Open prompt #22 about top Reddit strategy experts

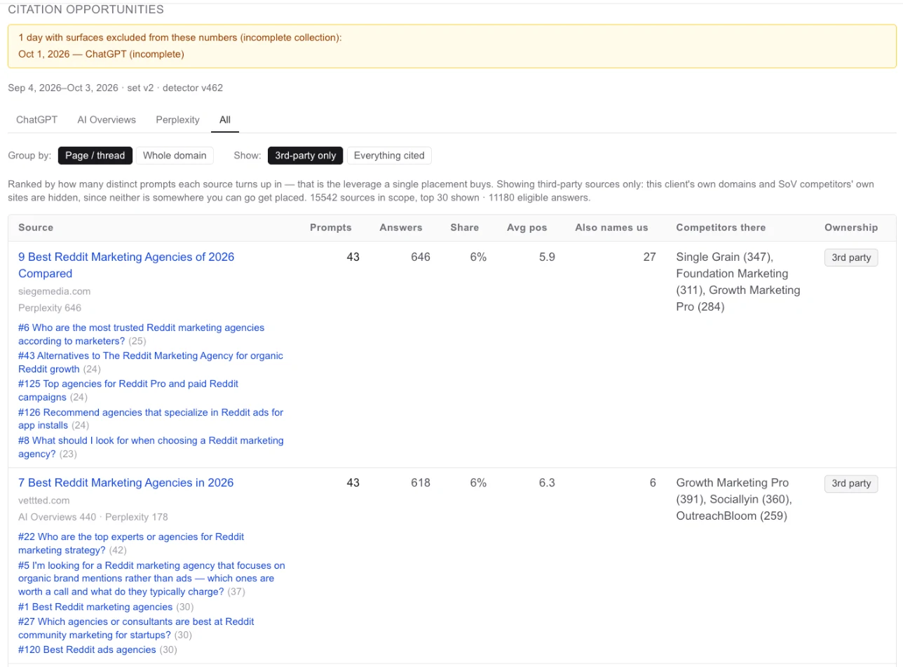[131, 544]
